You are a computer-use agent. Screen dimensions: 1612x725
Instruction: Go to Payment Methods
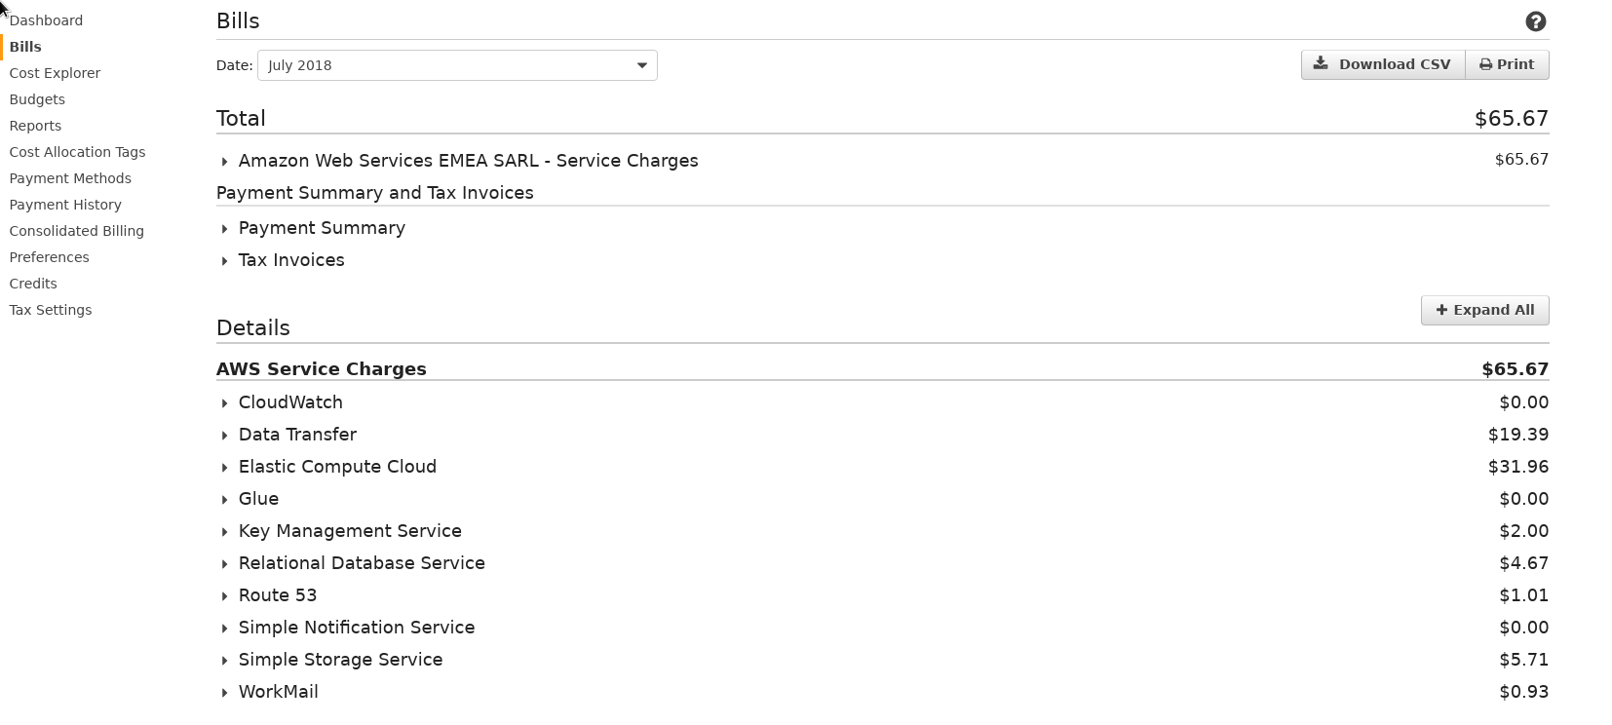coord(70,178)
